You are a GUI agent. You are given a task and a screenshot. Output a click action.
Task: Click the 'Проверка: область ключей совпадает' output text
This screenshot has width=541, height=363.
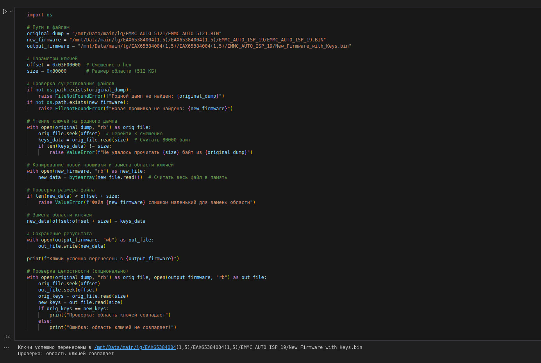click(x=66, y=354)
